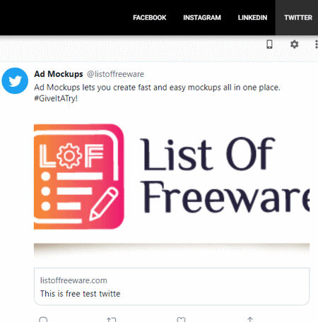Click the tweet body text

[157, 93]
